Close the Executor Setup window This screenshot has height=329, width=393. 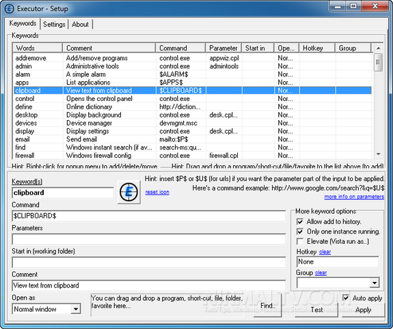(375, 6)
